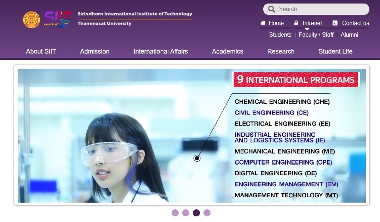Open the Research menu
This screenshot has height=222, width=380.
281,51
